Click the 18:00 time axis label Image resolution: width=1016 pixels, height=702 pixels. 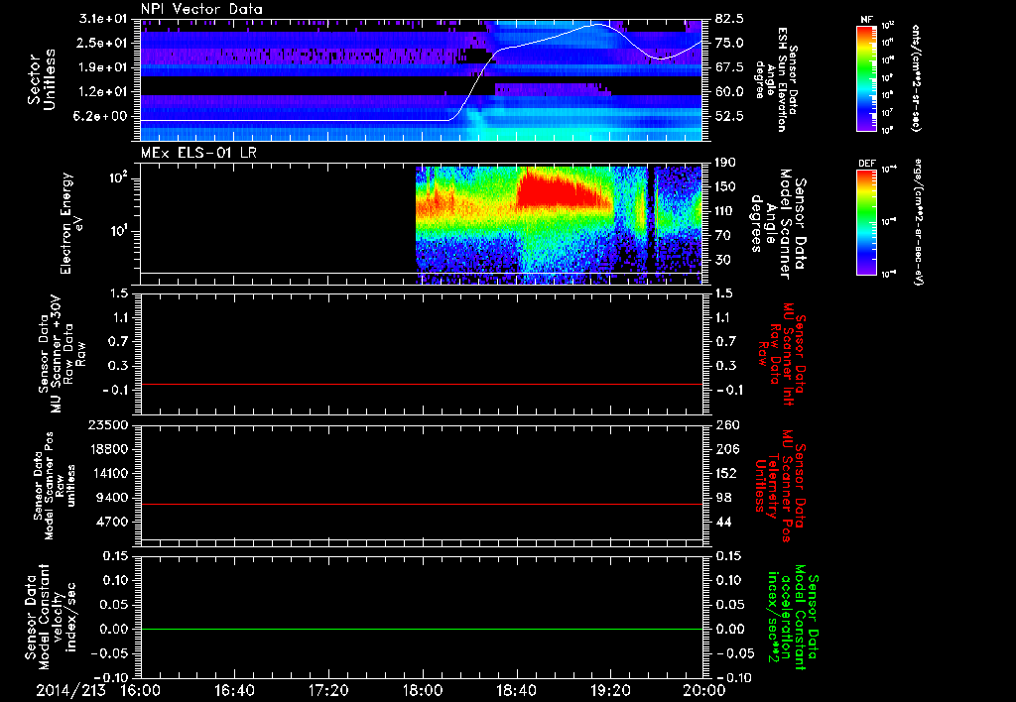point(423,690)
